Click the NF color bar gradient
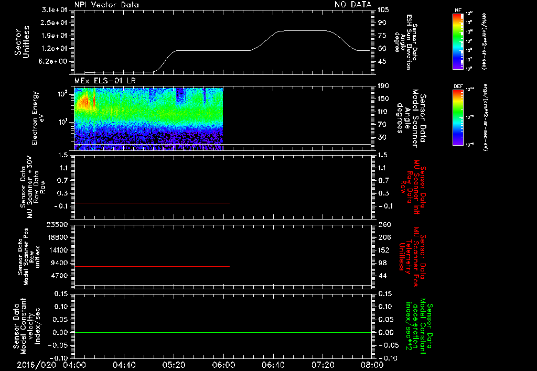Screen dimensions: 537x371 [458, 41]
